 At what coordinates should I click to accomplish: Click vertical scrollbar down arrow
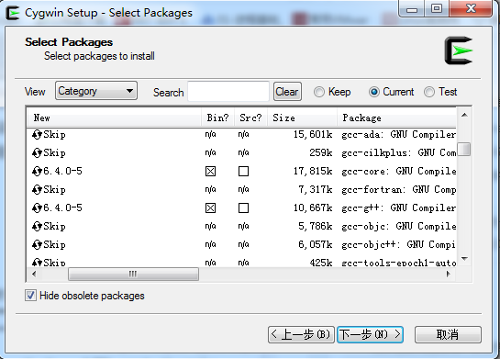464,259
